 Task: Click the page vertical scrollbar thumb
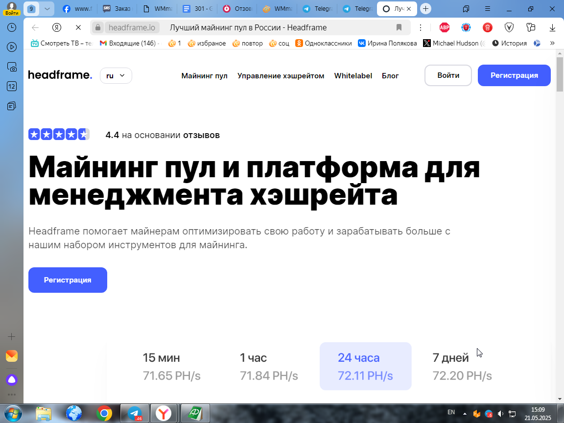(559, 74)
